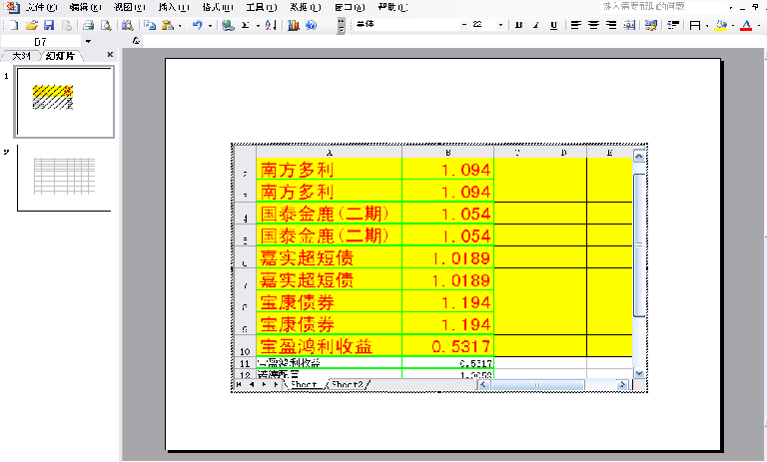Expand the Borders style arrow
The height and width of the screenshot is (462, 767).
tap(707, 25)
